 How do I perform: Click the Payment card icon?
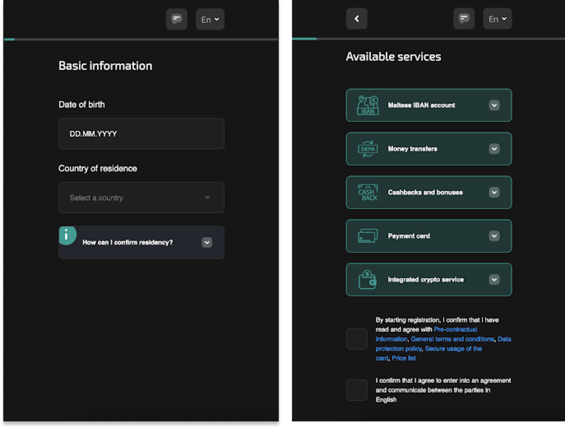pyautogui.click(x=367, y=236)
